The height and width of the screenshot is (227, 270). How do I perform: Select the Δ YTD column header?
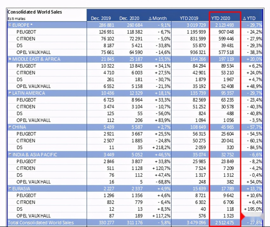[249, 18]
